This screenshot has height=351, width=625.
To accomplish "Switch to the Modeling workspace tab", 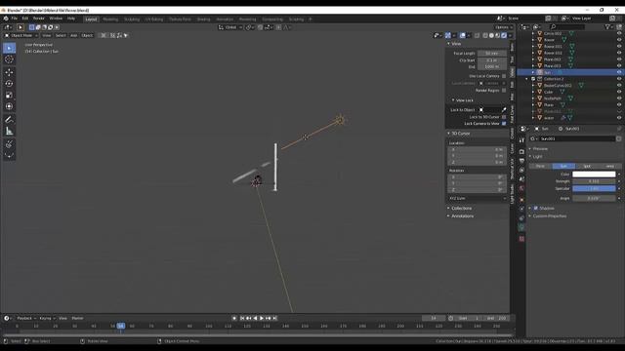I will tap(110, 19).
